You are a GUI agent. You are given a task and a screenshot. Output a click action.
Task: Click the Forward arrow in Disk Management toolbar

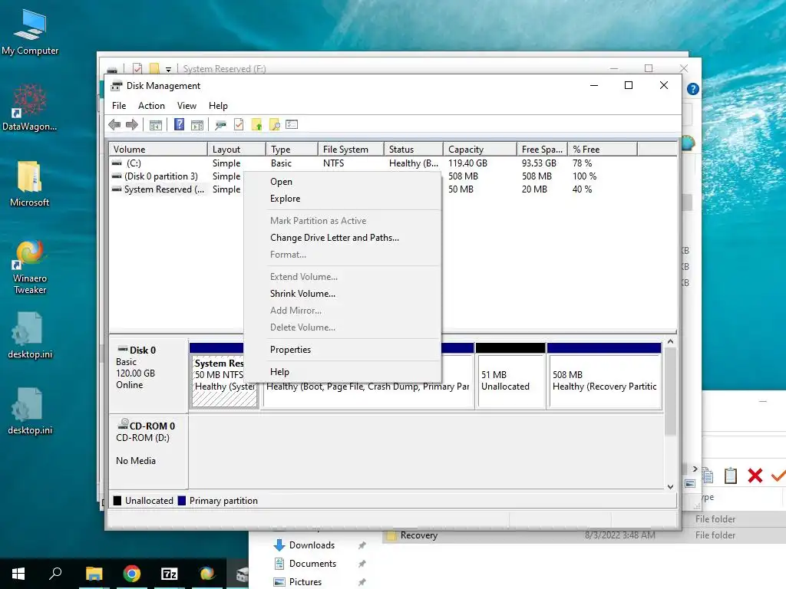pyautogui.click(x=132, y=125)
